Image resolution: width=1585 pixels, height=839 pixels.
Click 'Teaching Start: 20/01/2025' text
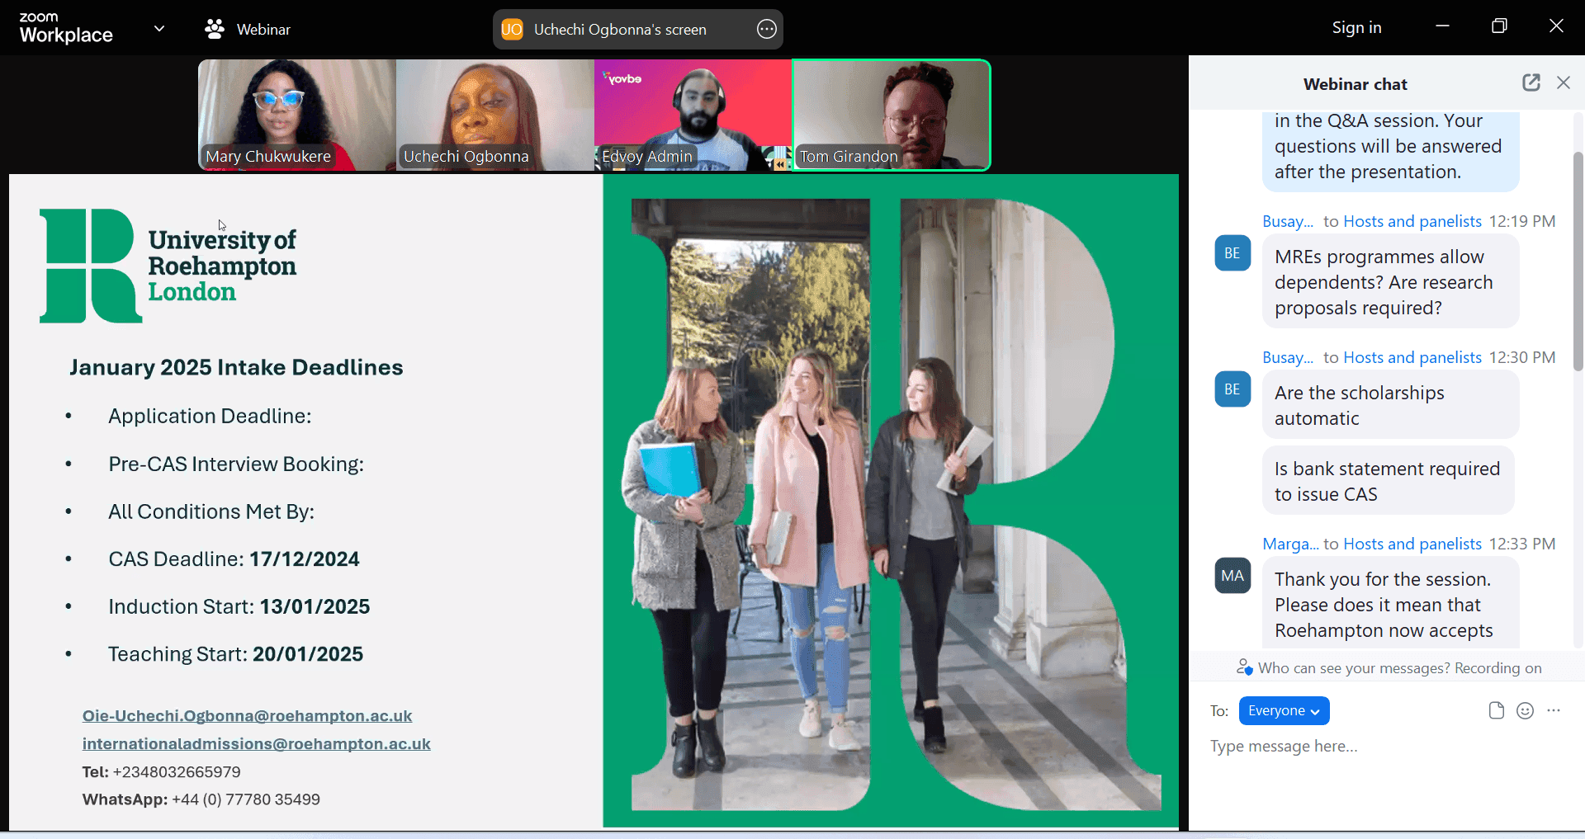[235, 654]
